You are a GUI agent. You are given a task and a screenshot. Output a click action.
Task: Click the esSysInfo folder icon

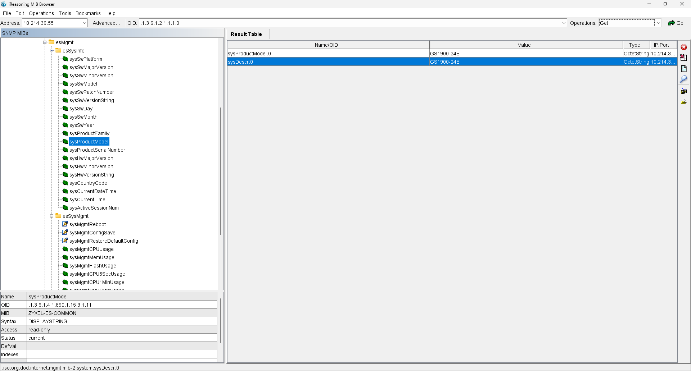point(58,50)
